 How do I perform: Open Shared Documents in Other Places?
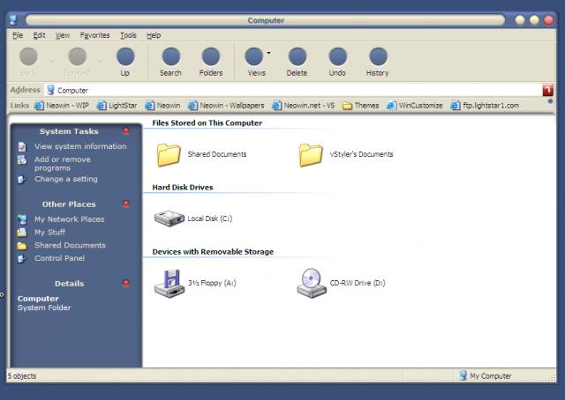click(70, 245)
